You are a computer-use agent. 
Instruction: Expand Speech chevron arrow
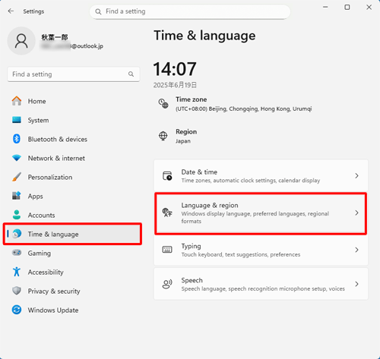pos(356,284)
